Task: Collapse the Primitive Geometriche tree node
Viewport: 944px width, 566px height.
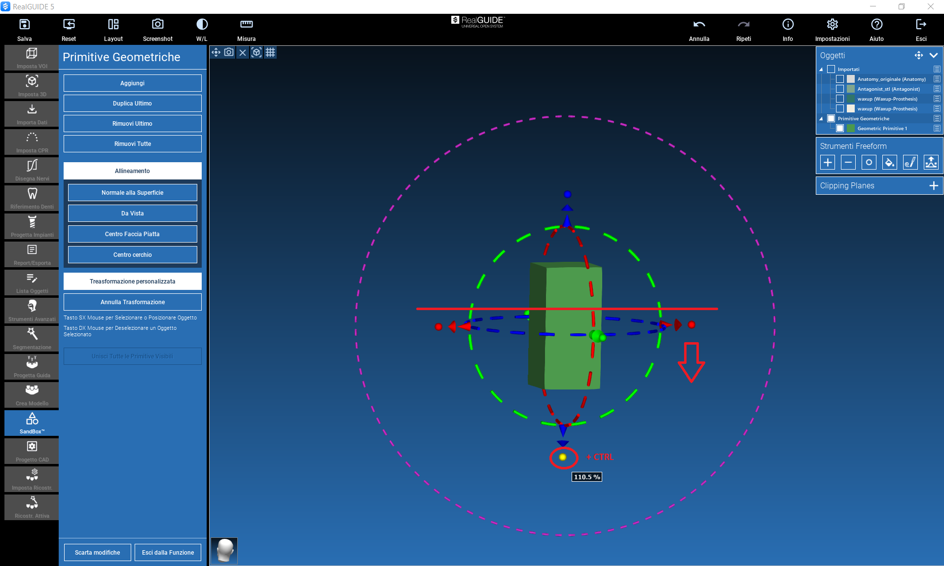Action: 821,119
